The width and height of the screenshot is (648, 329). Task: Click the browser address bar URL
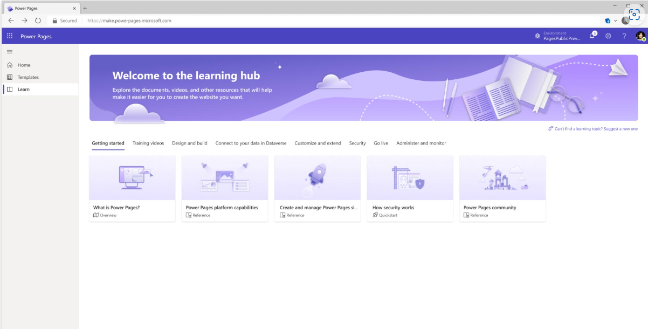click(x=129, y=20)
